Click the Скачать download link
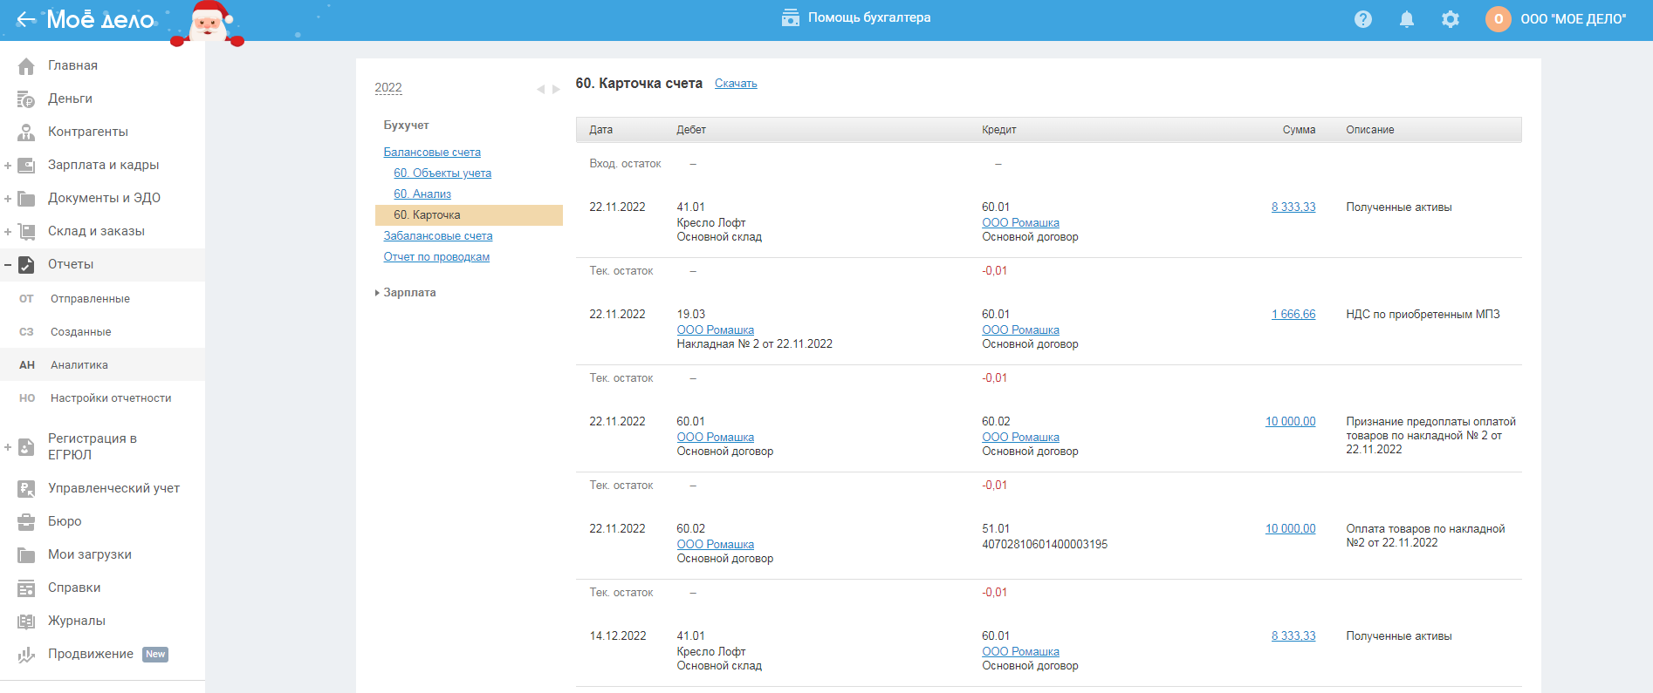The image size is (1653, 693). pos(736,84)
